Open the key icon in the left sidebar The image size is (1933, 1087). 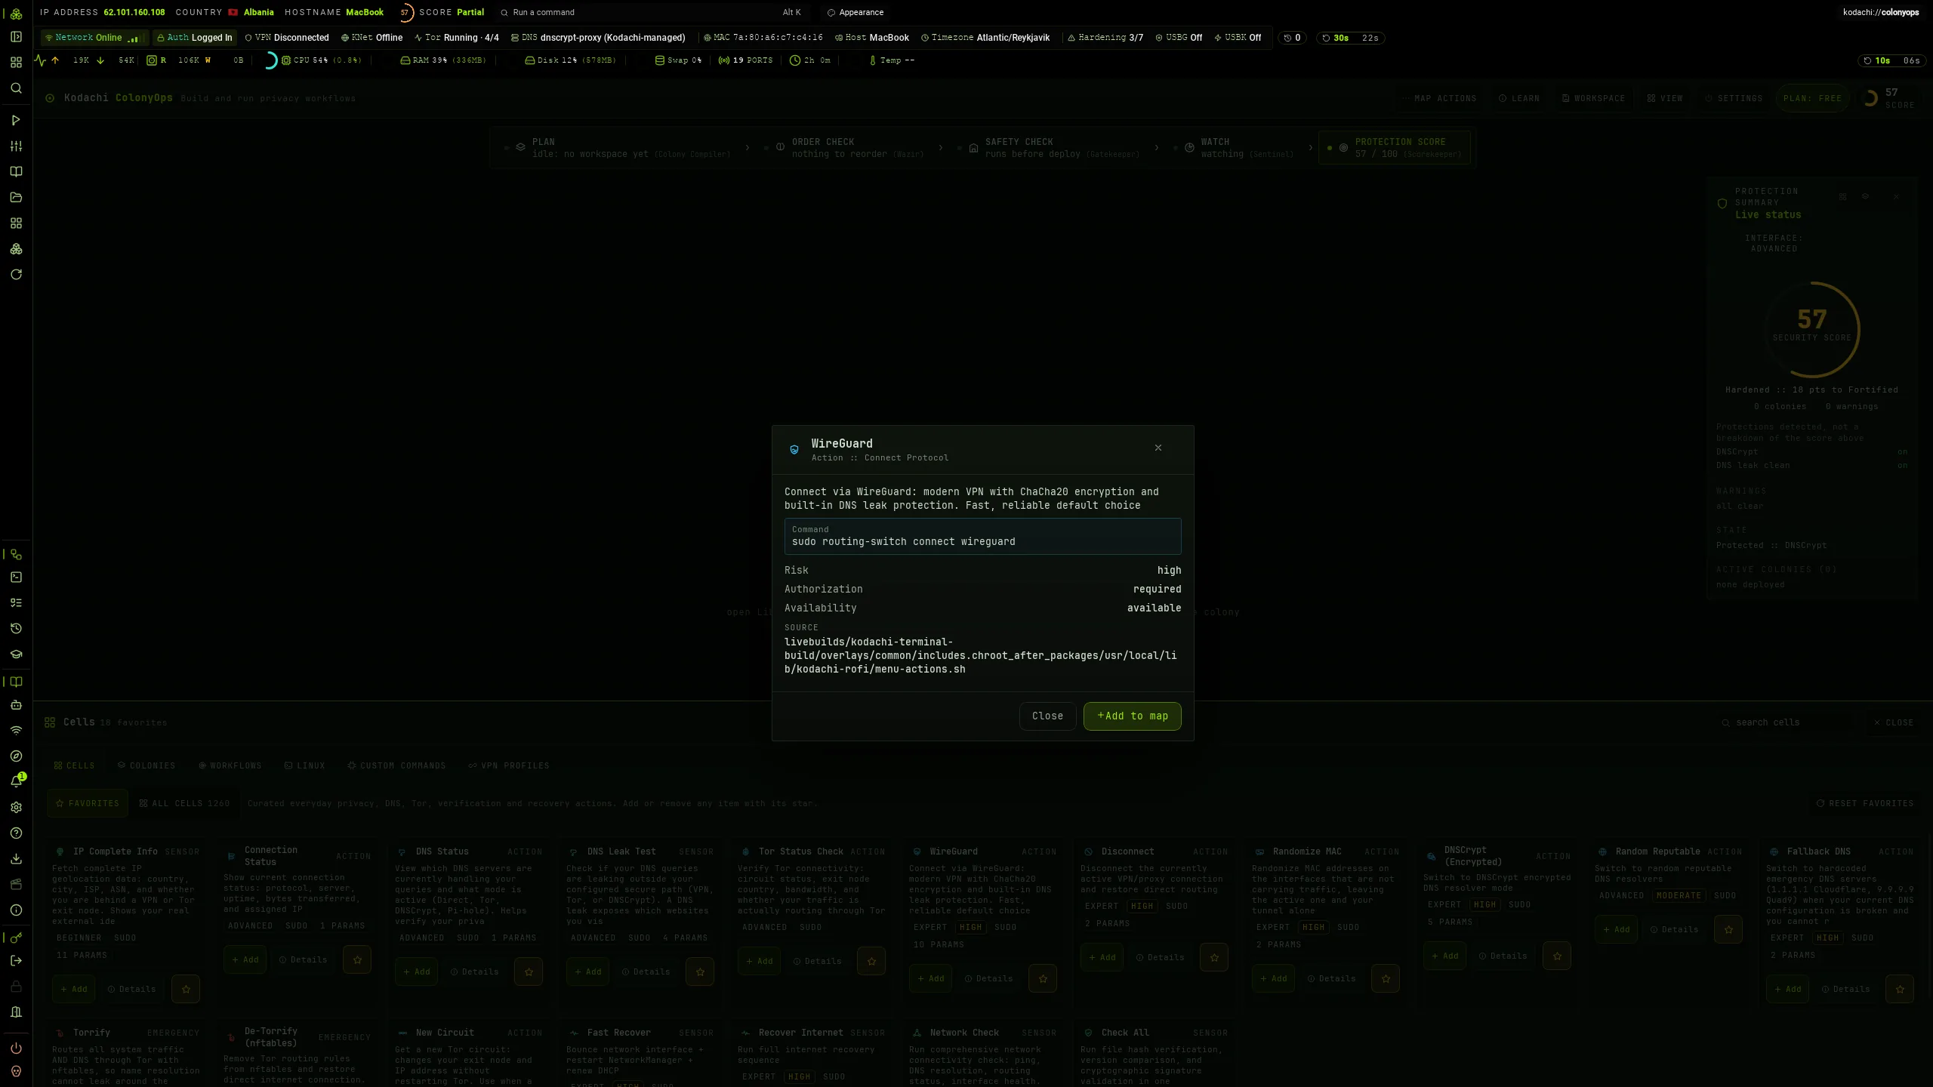[16, 938]
